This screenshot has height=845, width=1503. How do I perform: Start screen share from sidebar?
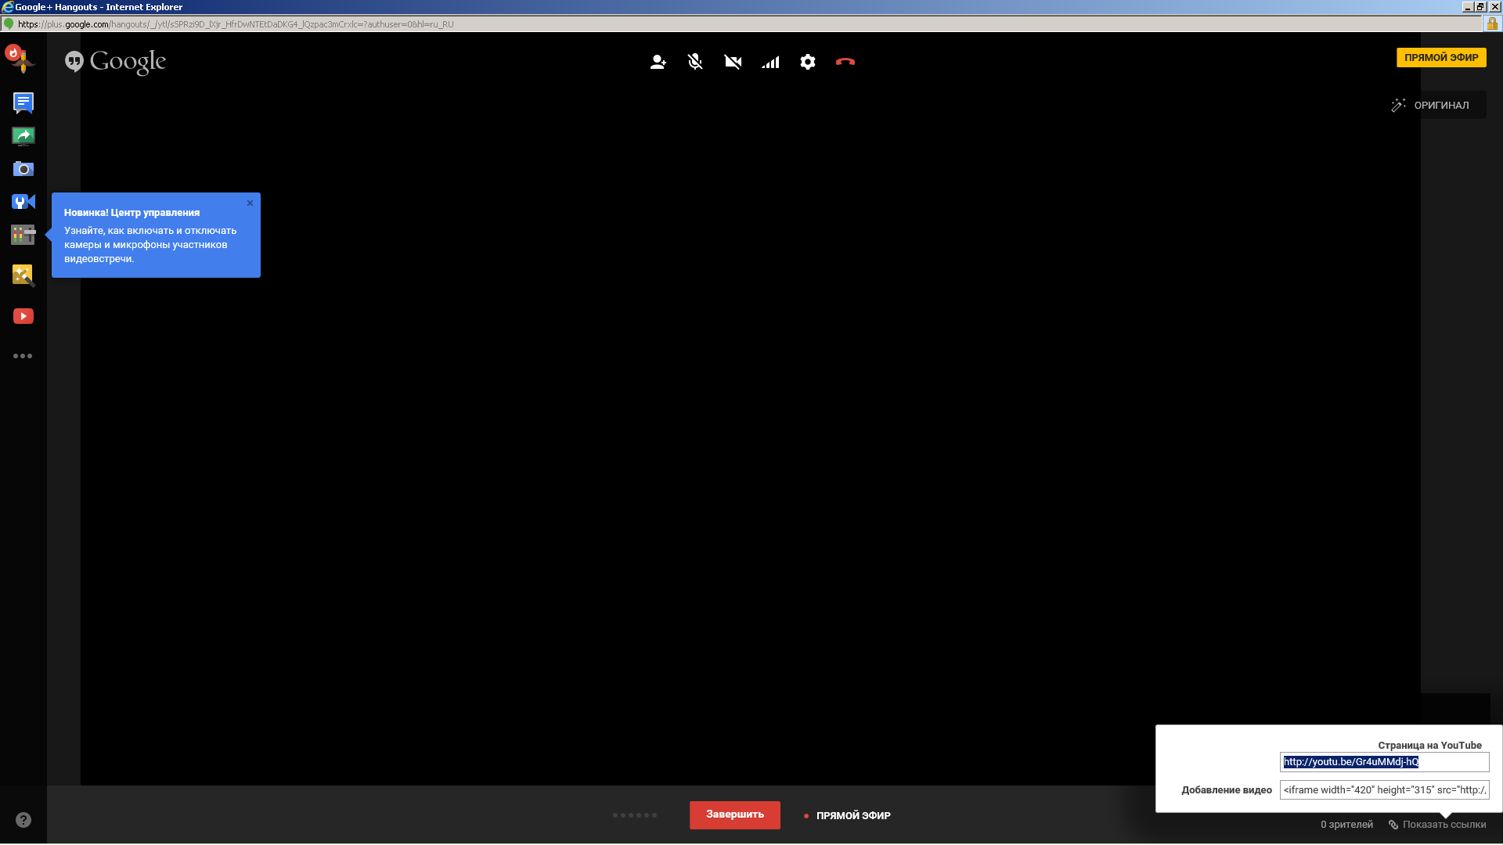pyautogui.click(x=23, y=136)
